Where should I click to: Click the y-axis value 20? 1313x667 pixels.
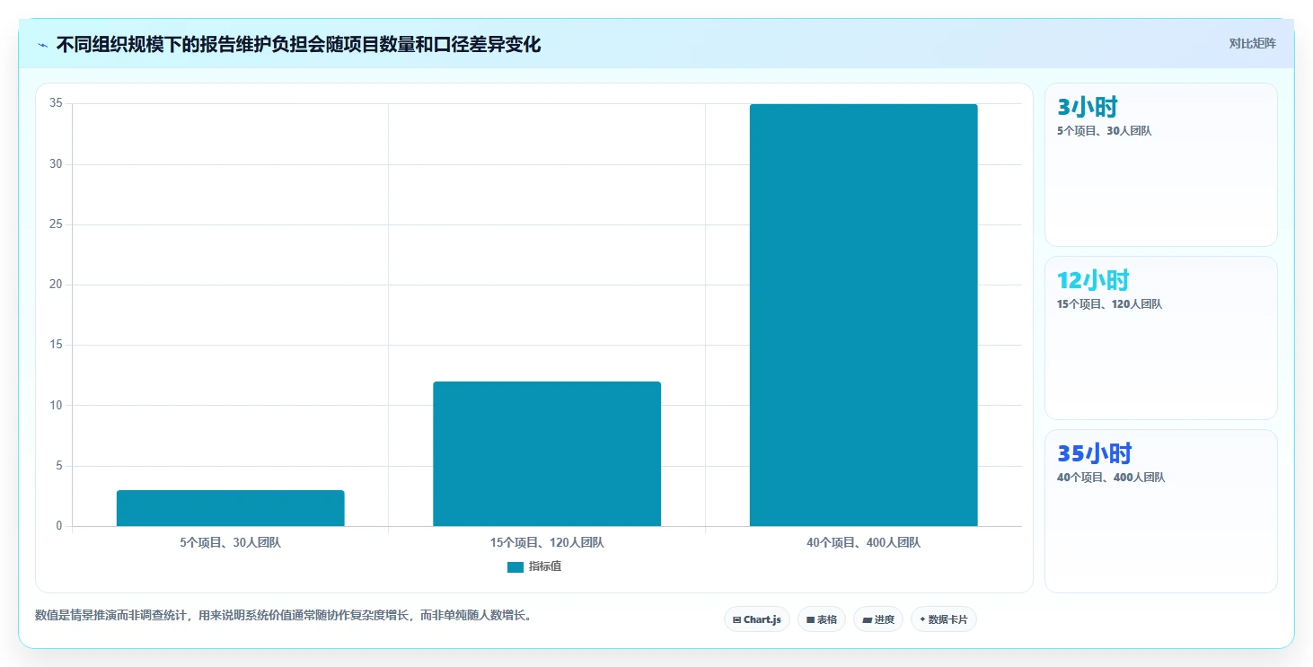click(x=56, y=285)
